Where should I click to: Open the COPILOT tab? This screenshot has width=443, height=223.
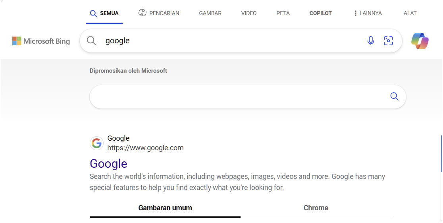click(x=321, y=13)
